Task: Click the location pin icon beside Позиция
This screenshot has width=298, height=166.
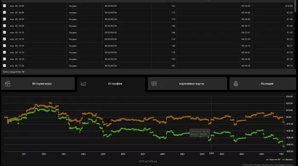Action: (236, 84)
